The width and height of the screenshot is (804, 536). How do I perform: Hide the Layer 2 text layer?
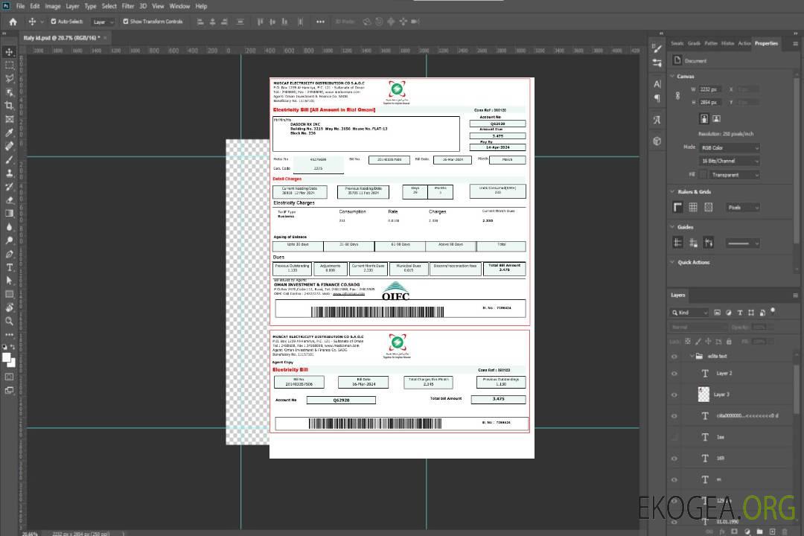tap(674, 374)
